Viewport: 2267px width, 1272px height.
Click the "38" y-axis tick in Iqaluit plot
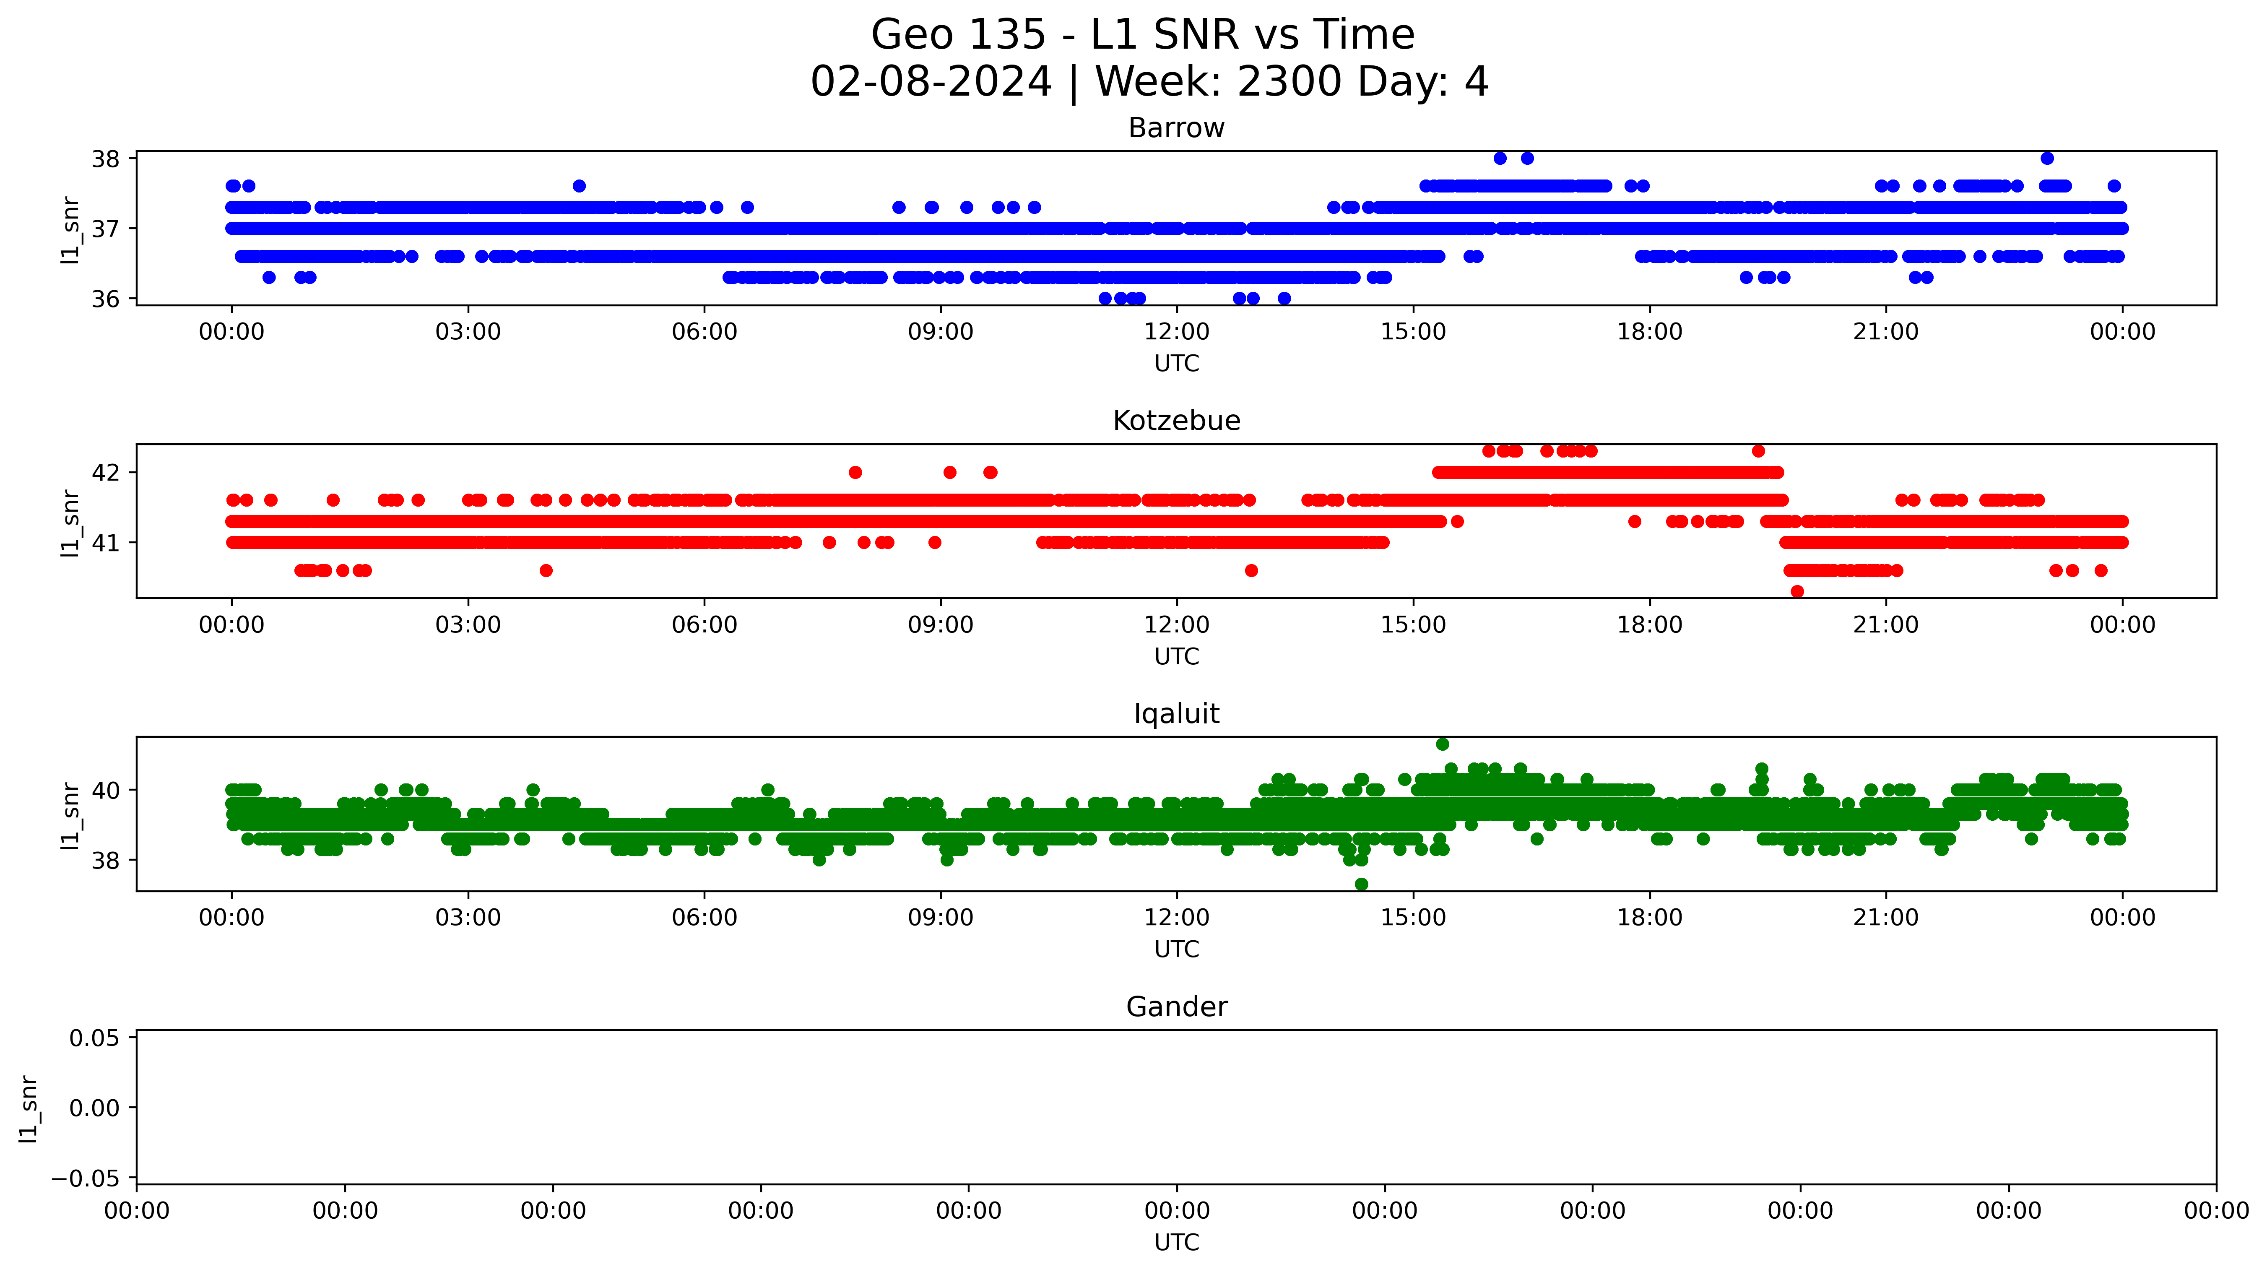106,860
